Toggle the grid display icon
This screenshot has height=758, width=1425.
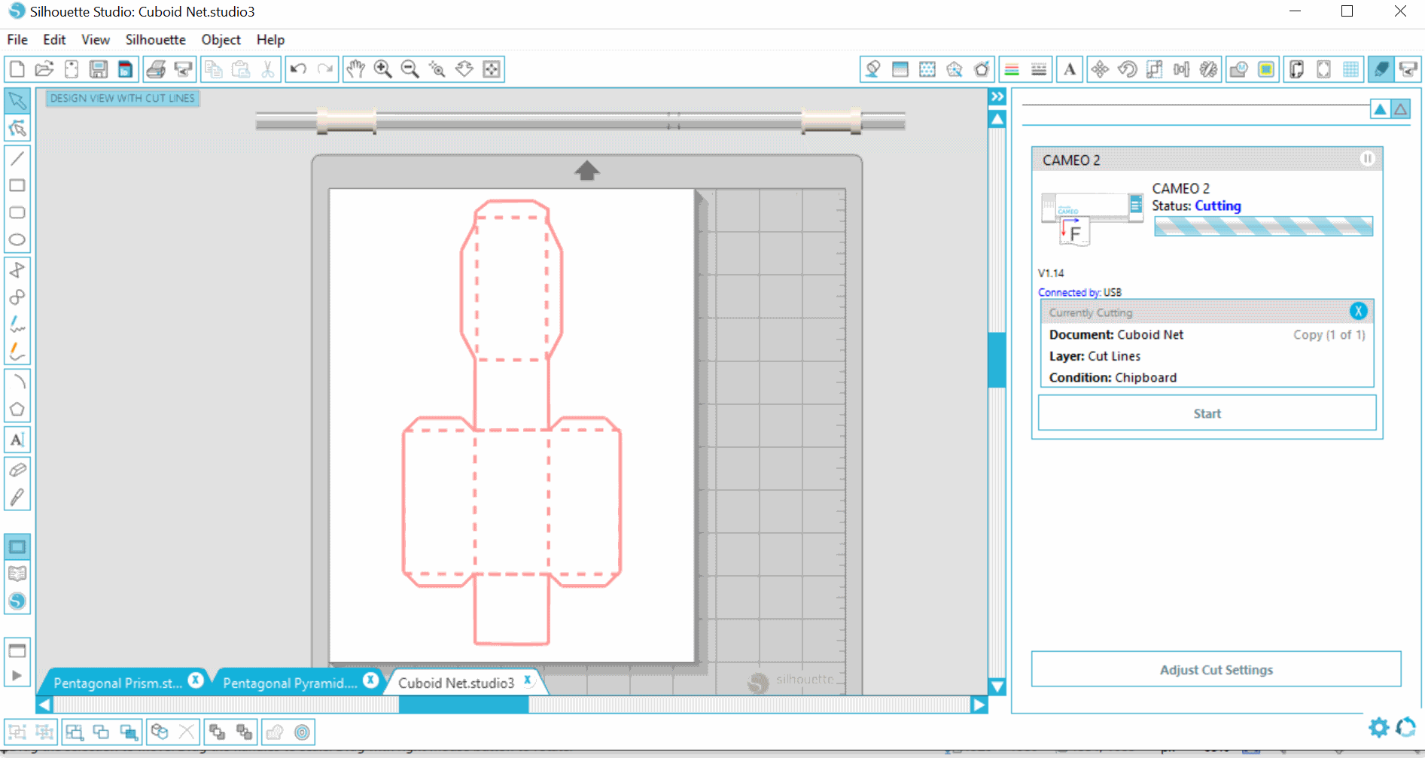point(1350,69)
